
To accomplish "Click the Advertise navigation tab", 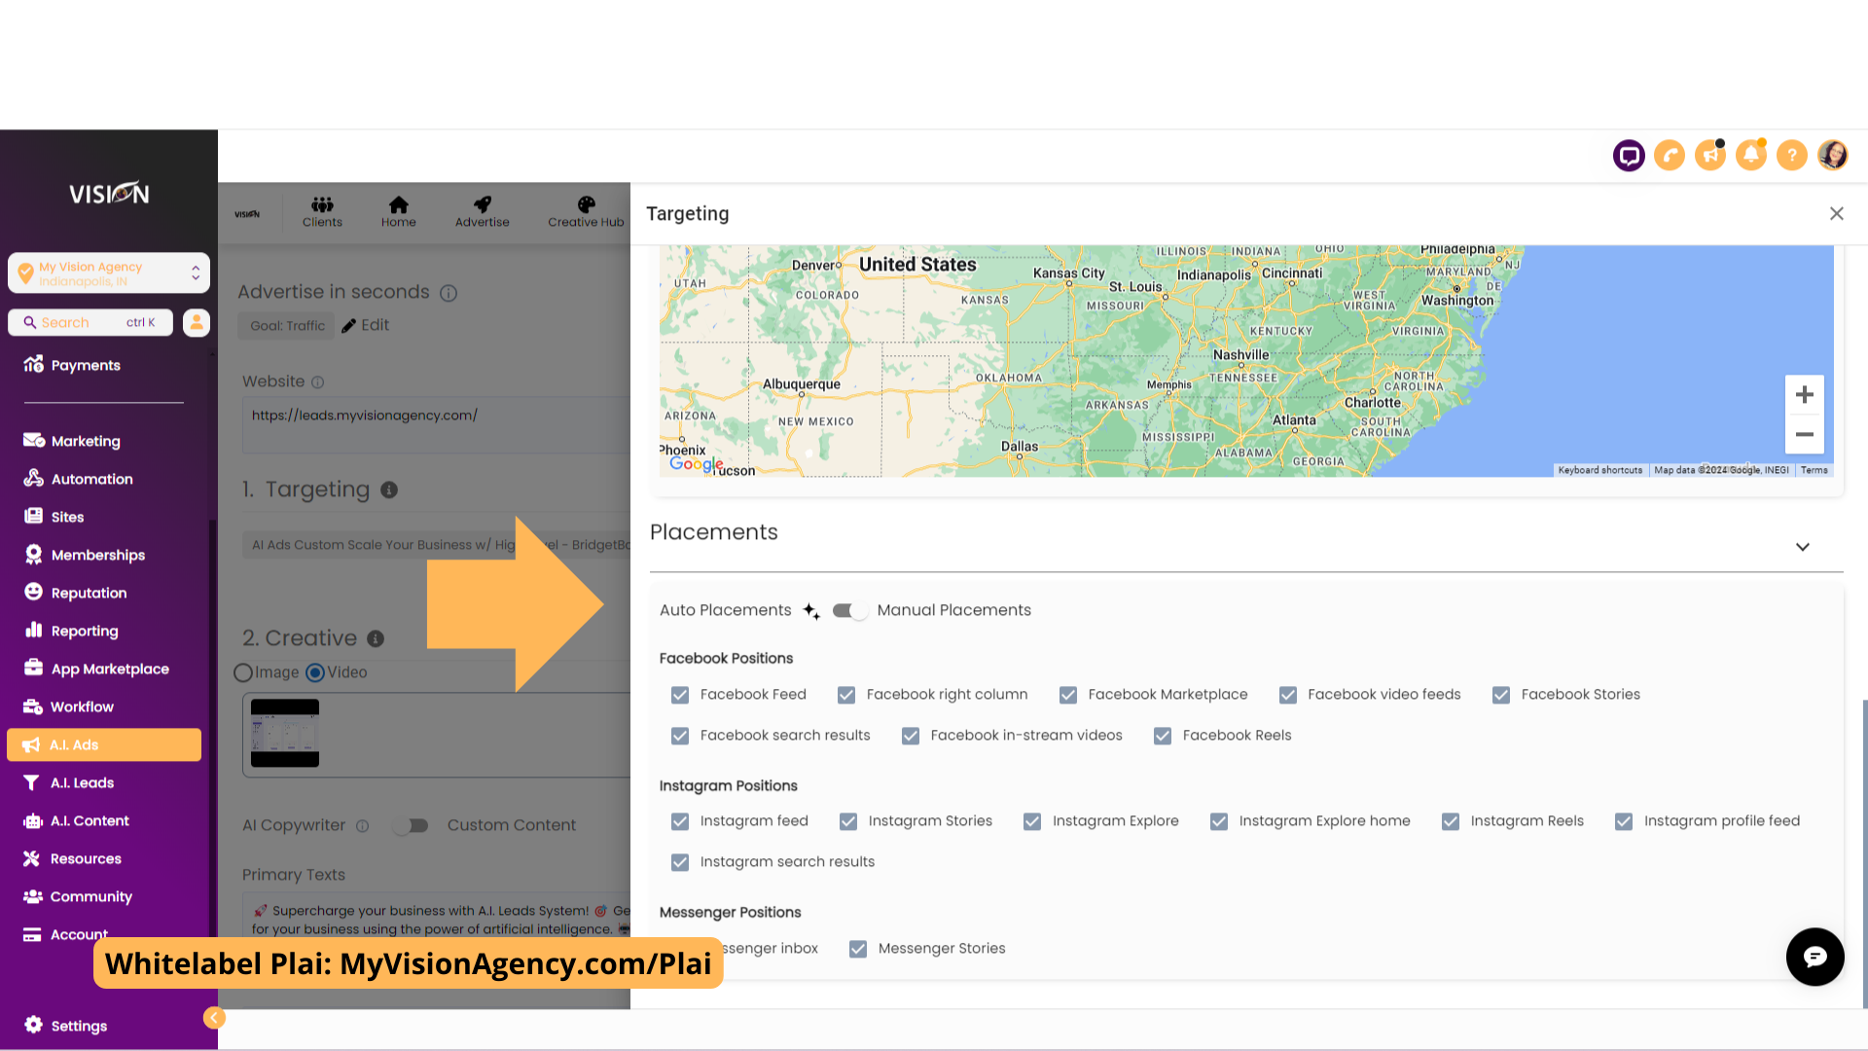I will tap(483, 210).
